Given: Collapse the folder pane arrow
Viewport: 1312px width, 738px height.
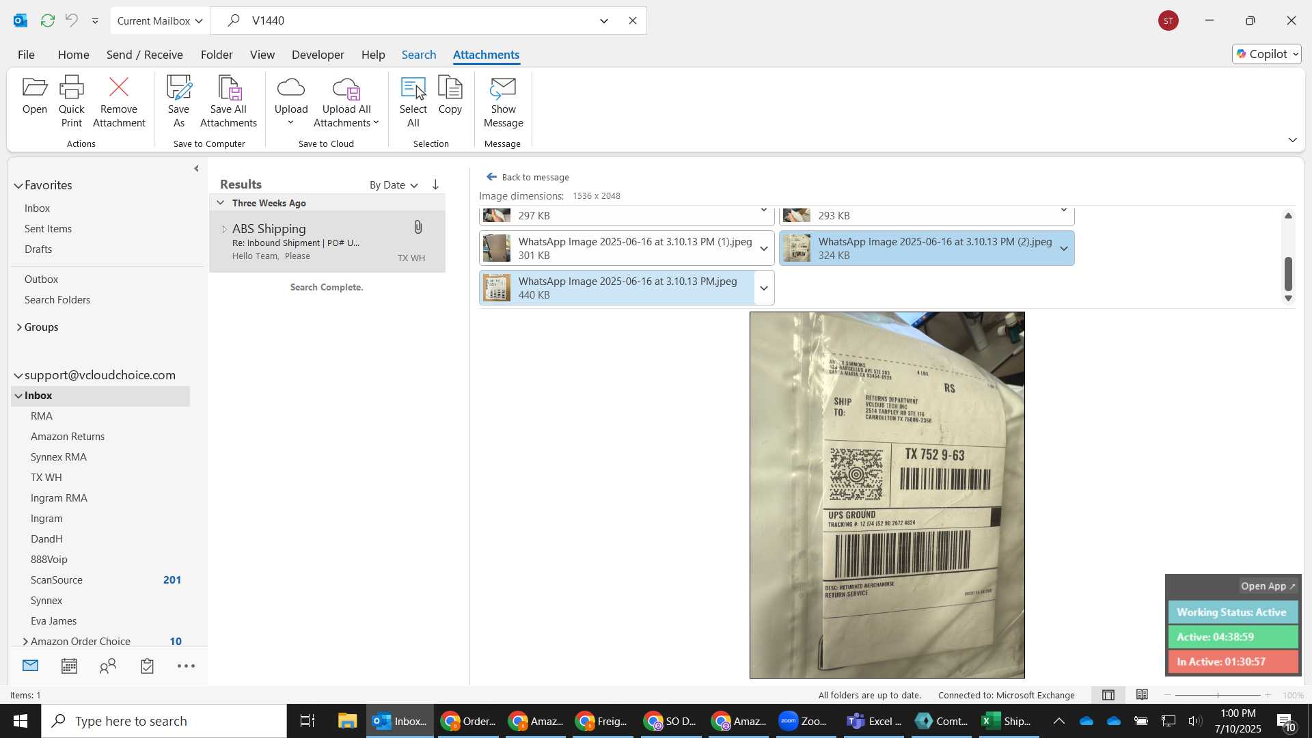Looking at the screenshot, I should [x=196, y=168].
